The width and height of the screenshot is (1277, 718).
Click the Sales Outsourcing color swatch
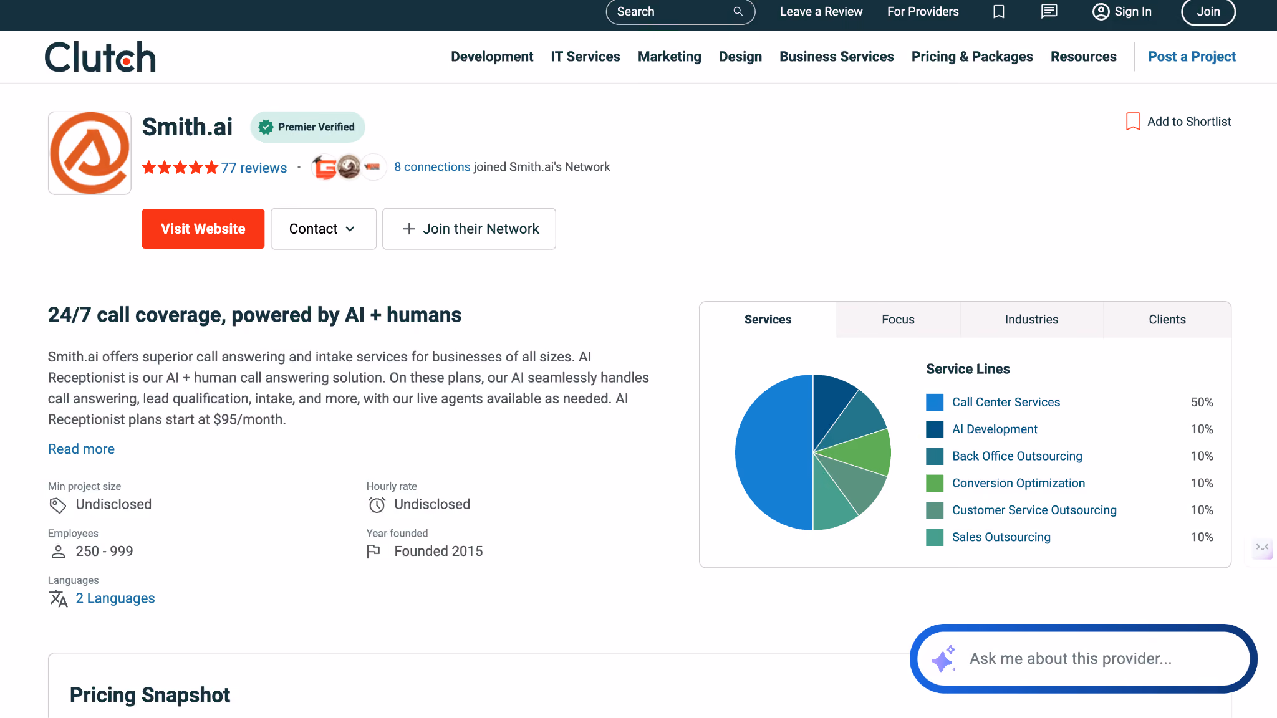click(x=935, y=537)
